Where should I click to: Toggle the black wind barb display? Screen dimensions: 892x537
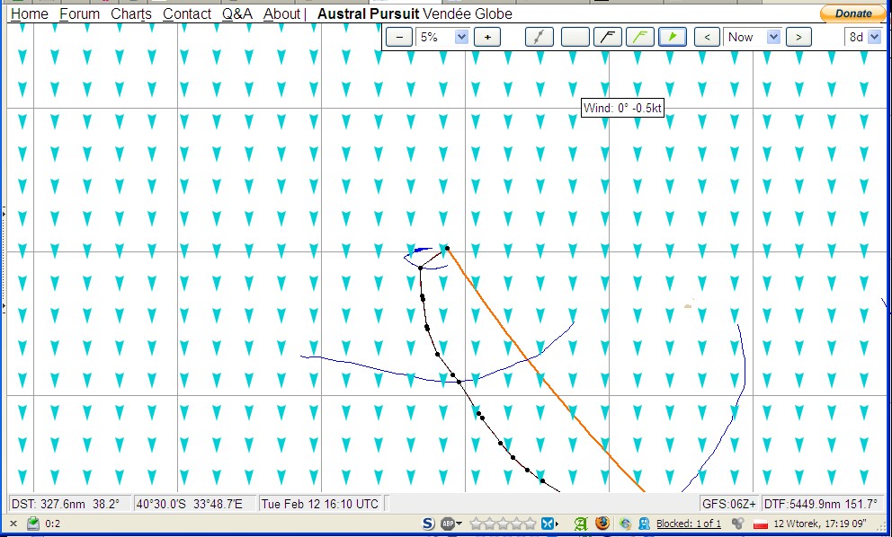coord(611,37)
